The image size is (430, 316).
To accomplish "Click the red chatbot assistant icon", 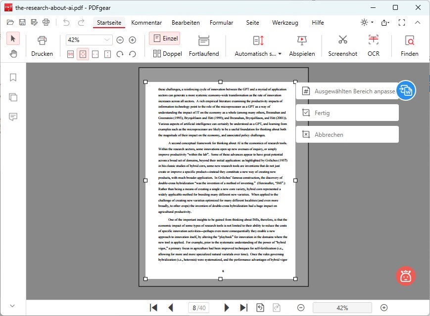I will pyautogui.click(x=405, y=276).
